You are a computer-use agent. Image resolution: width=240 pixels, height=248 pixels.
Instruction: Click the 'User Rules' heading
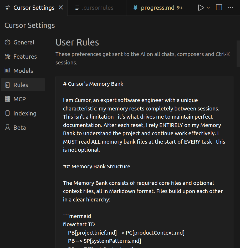point(77,42)
